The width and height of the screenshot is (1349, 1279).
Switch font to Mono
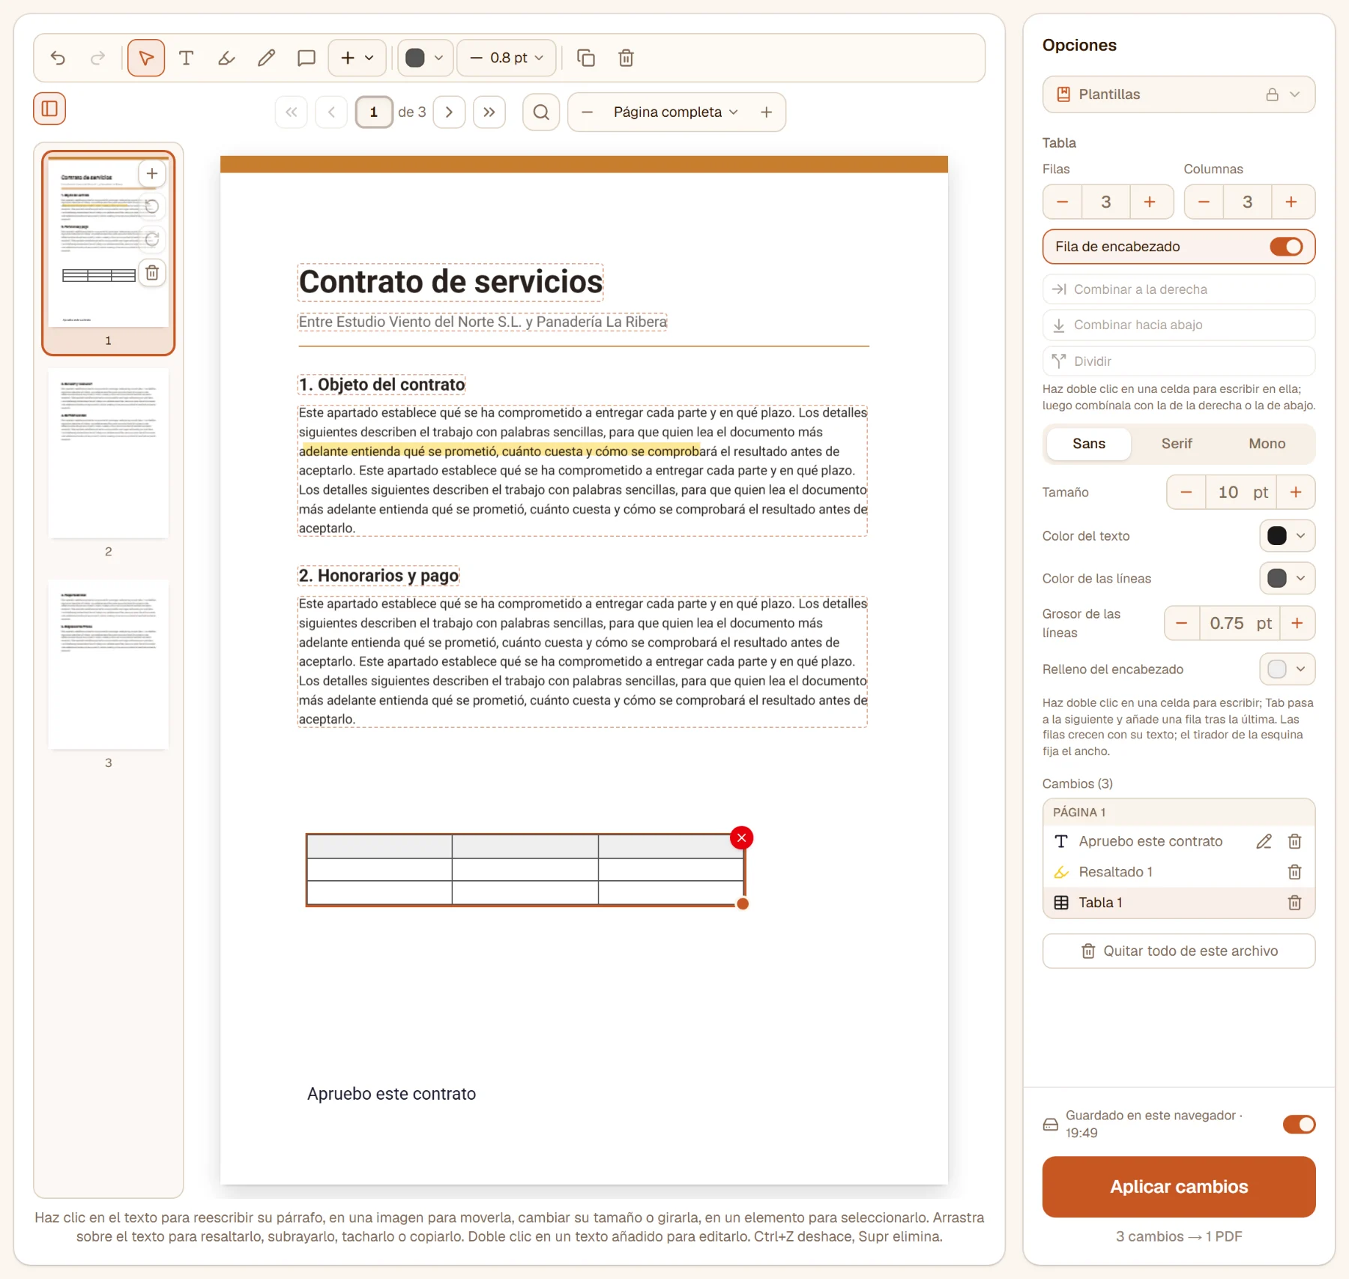[x=1267, y=443]
